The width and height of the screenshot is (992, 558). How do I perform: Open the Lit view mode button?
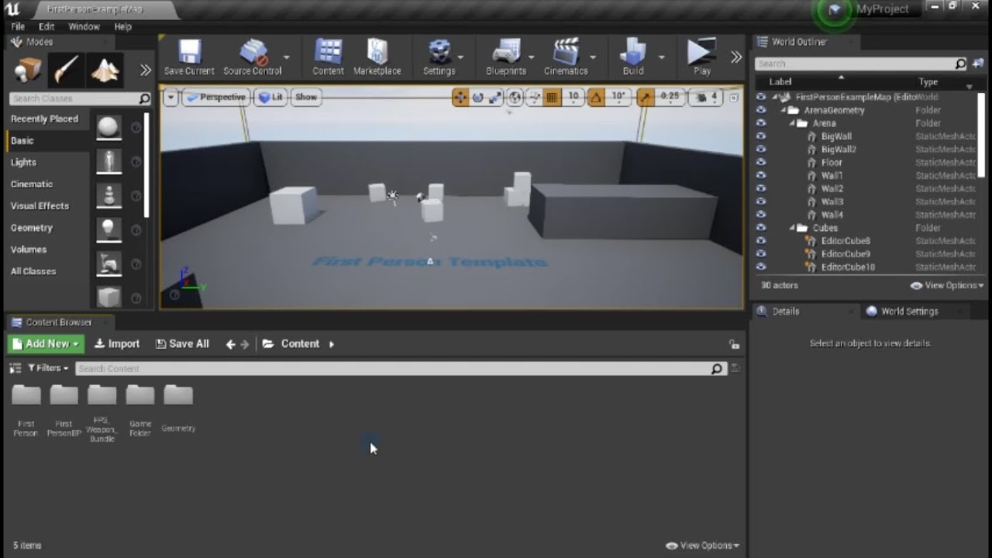270,97
